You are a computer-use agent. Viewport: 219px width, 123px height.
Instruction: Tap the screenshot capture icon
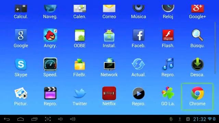[48, 119]
